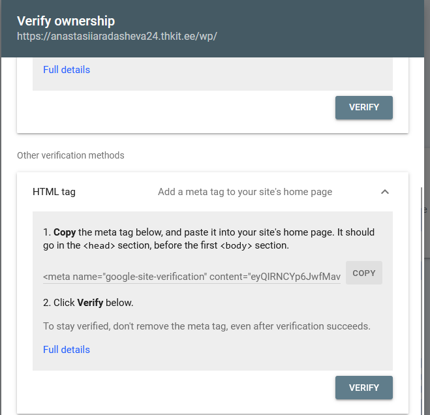Screen dimensions: 430x415
Task: Click the 'Other verification methods' label
Action: [x=70, y=155]
